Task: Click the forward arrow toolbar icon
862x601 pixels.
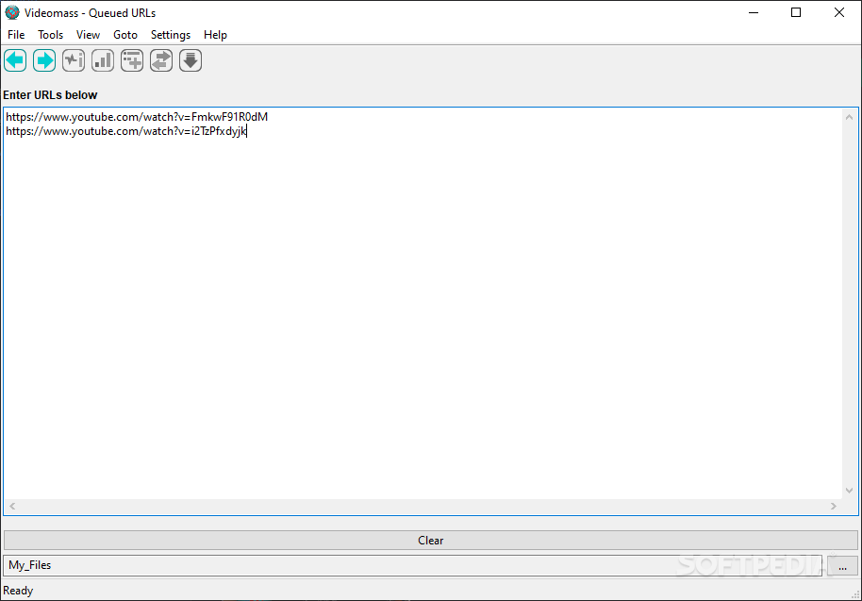Action: click(x=44, y=60)
